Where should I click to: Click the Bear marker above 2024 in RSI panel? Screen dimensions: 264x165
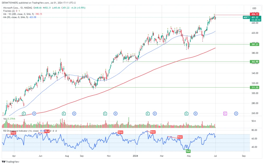[x=153, y=132]
